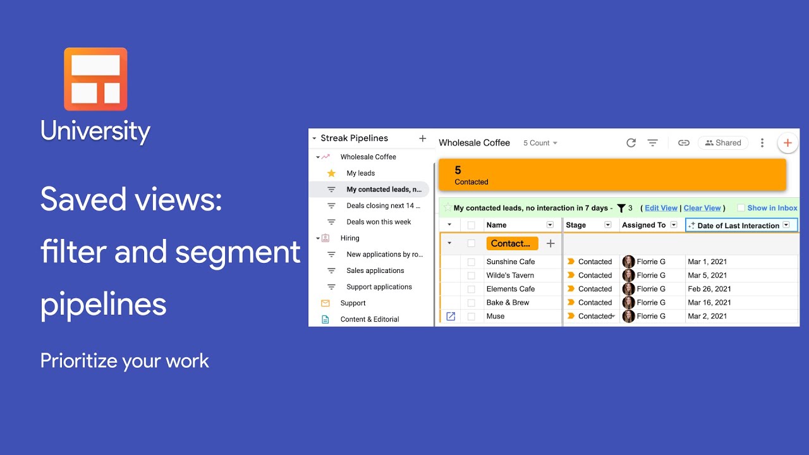Star the saved view My contacted leads

coord(447,207)
